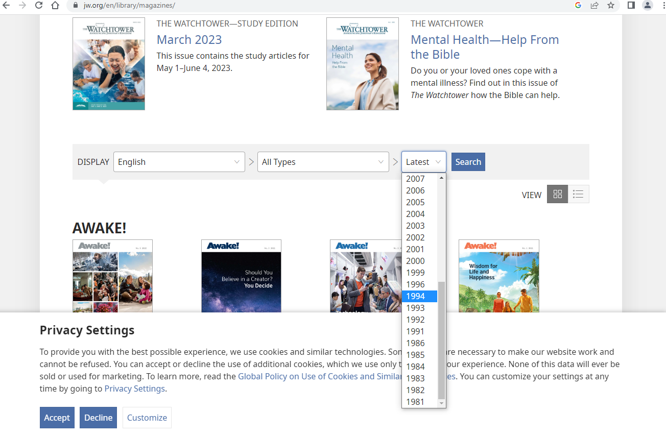
Task: Decline additional cookies
Action: pos(98,418)
